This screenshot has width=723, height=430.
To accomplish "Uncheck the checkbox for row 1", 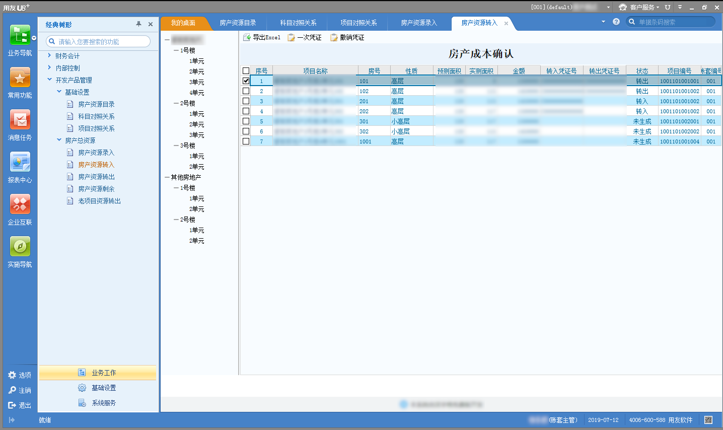I will pos(246,81).
